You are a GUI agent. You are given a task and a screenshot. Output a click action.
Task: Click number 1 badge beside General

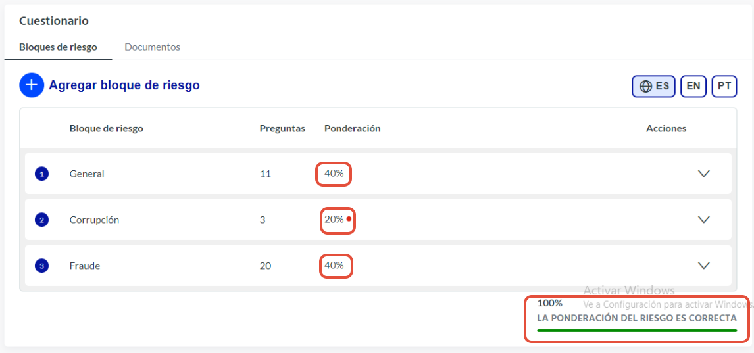click(42, 174)
